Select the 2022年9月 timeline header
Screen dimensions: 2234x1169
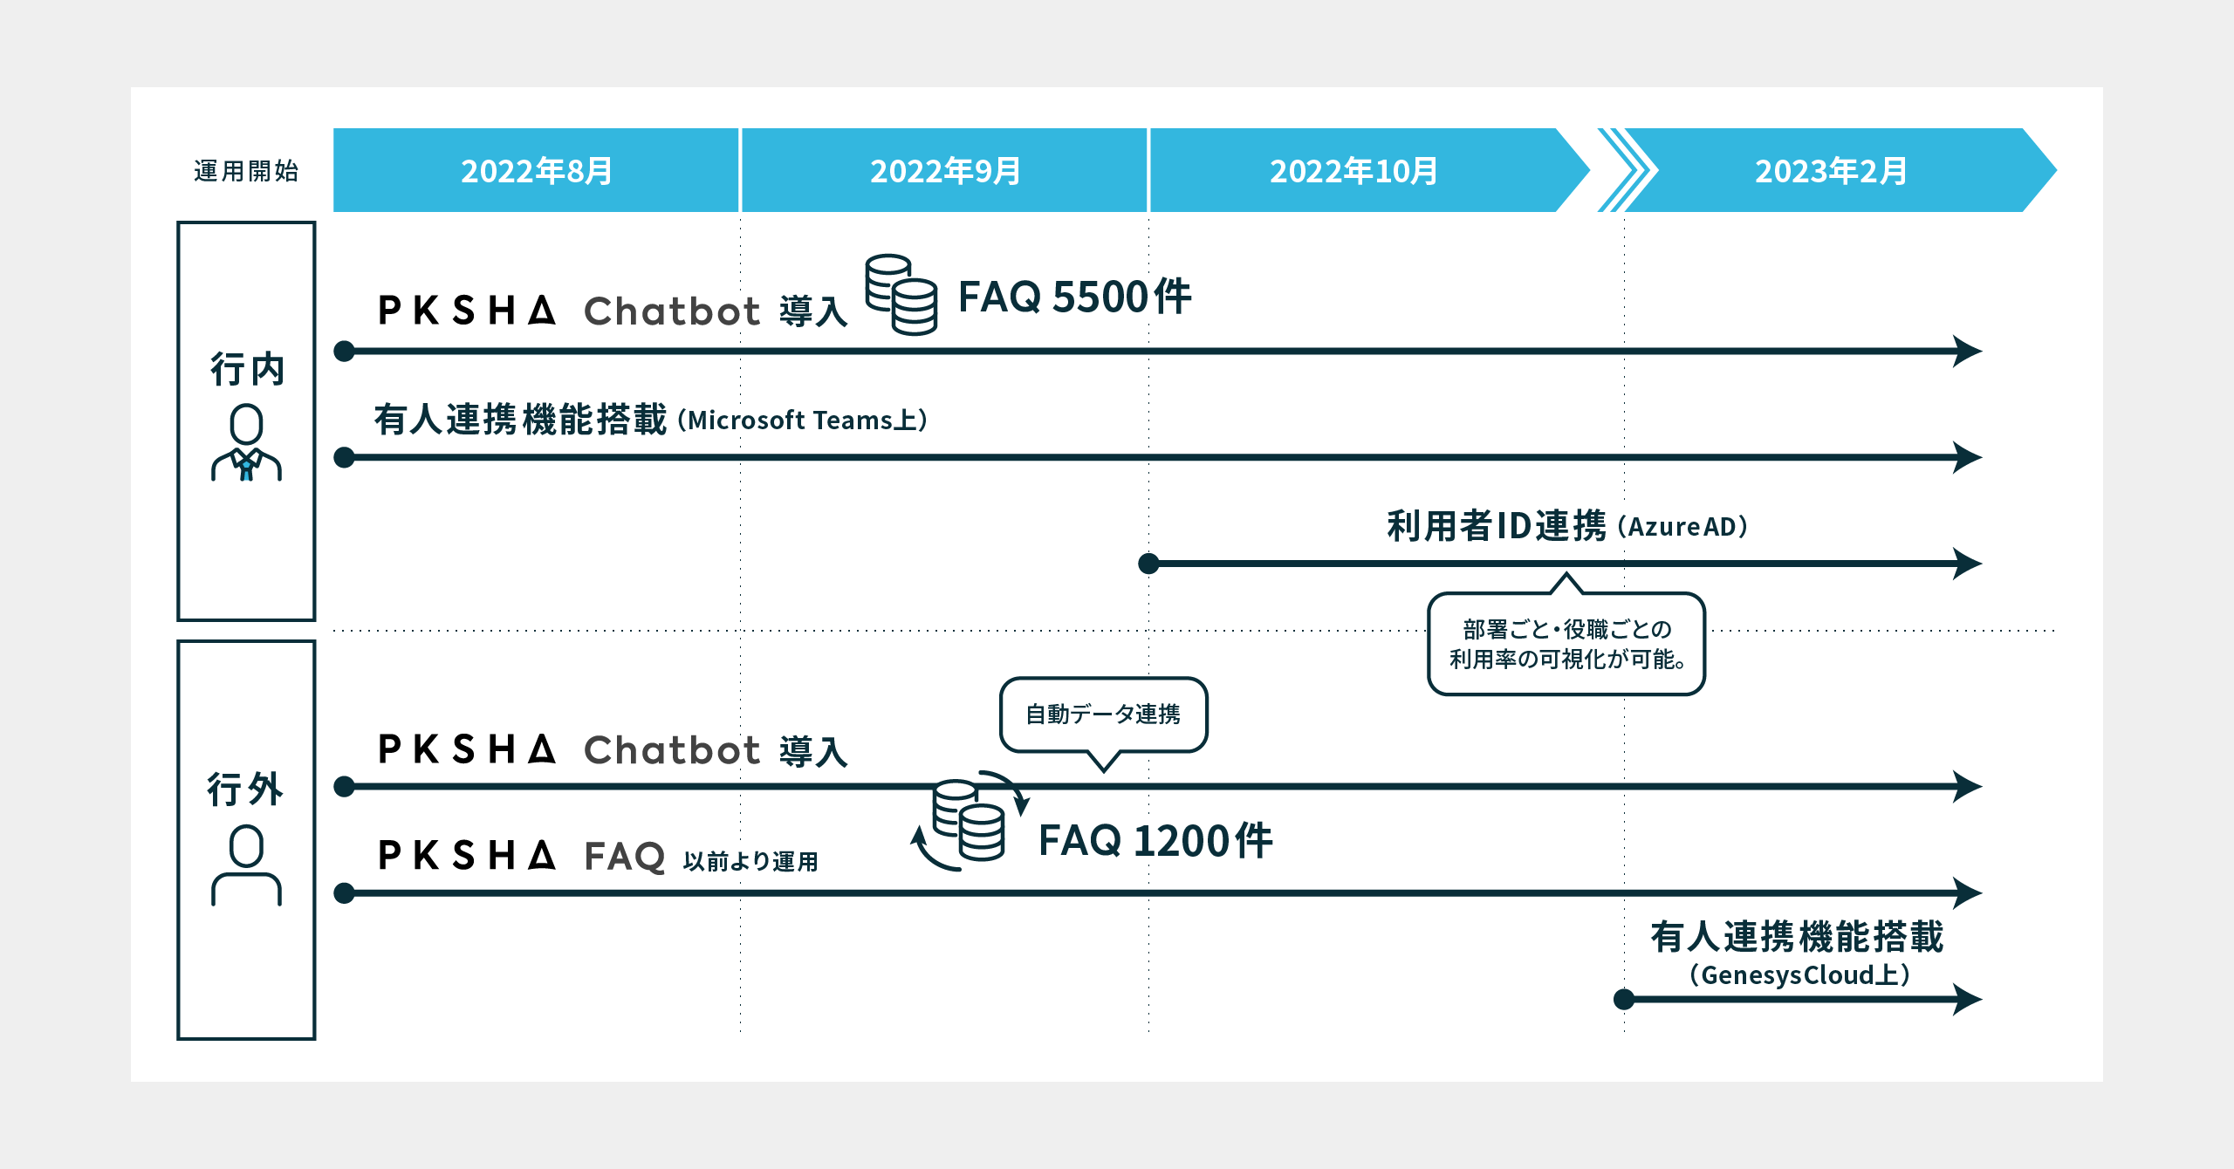[x=944, y=170]
